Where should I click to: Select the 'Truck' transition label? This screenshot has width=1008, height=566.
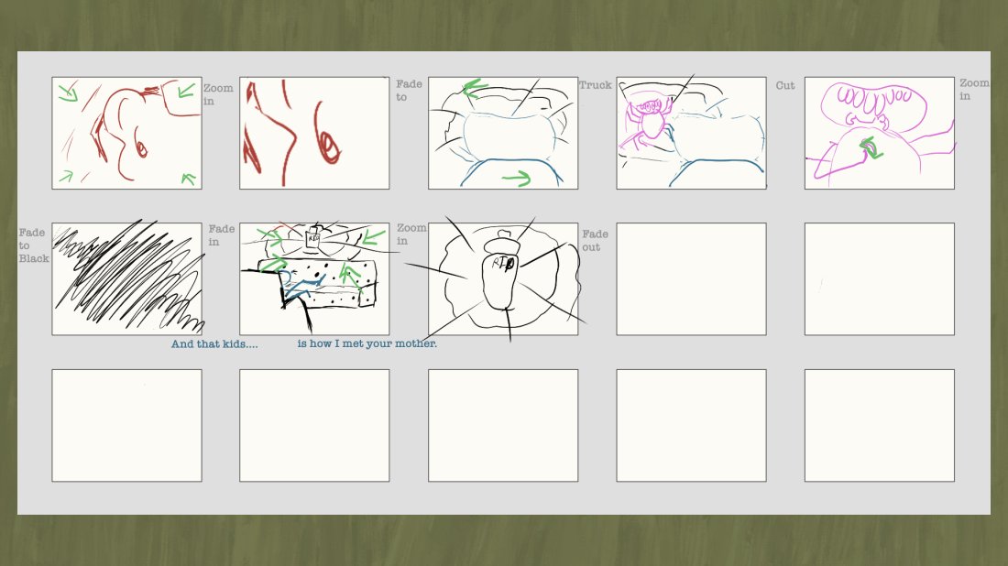pyautogui.click(x=596, y=85)
